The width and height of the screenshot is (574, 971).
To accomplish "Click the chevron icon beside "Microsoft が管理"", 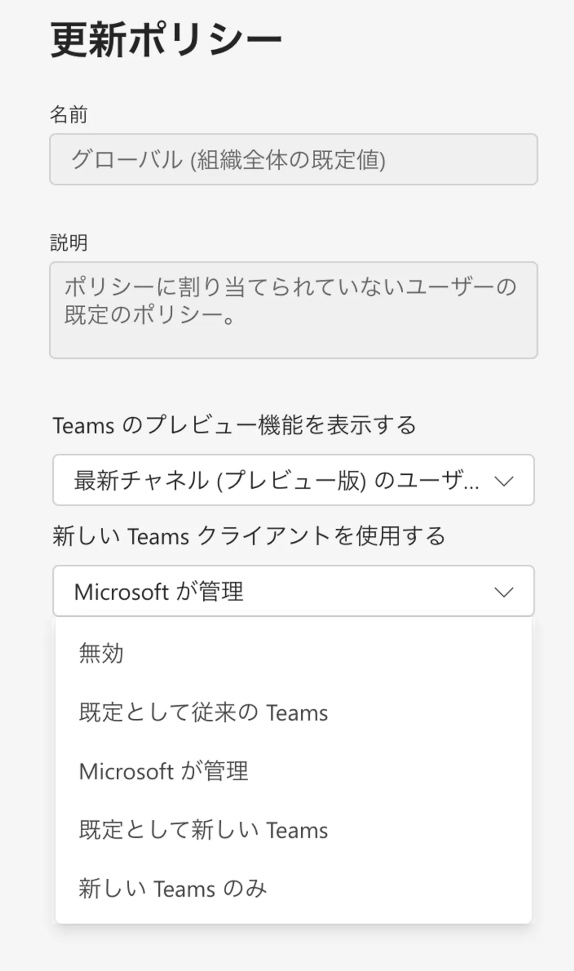I will (x=504, y=592).
